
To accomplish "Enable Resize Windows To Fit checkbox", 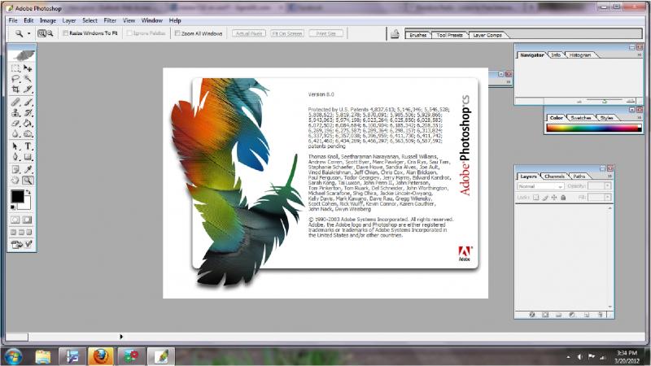I will coord(65,33).
